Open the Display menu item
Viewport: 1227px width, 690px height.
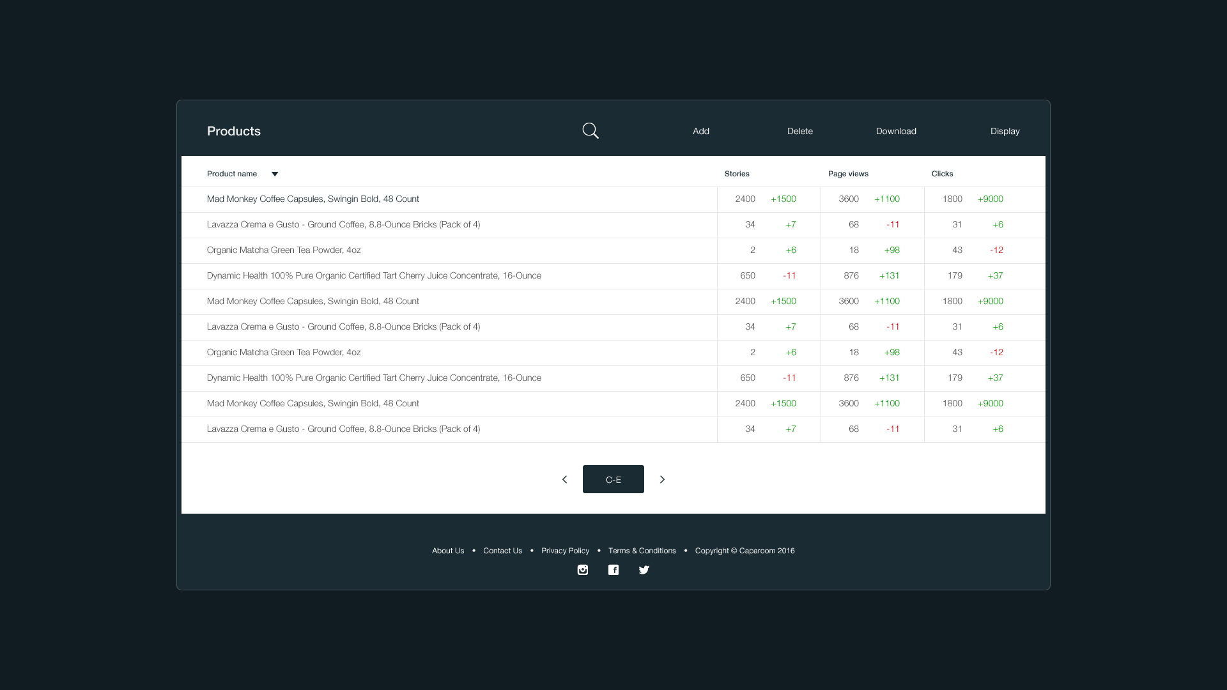1005,131
